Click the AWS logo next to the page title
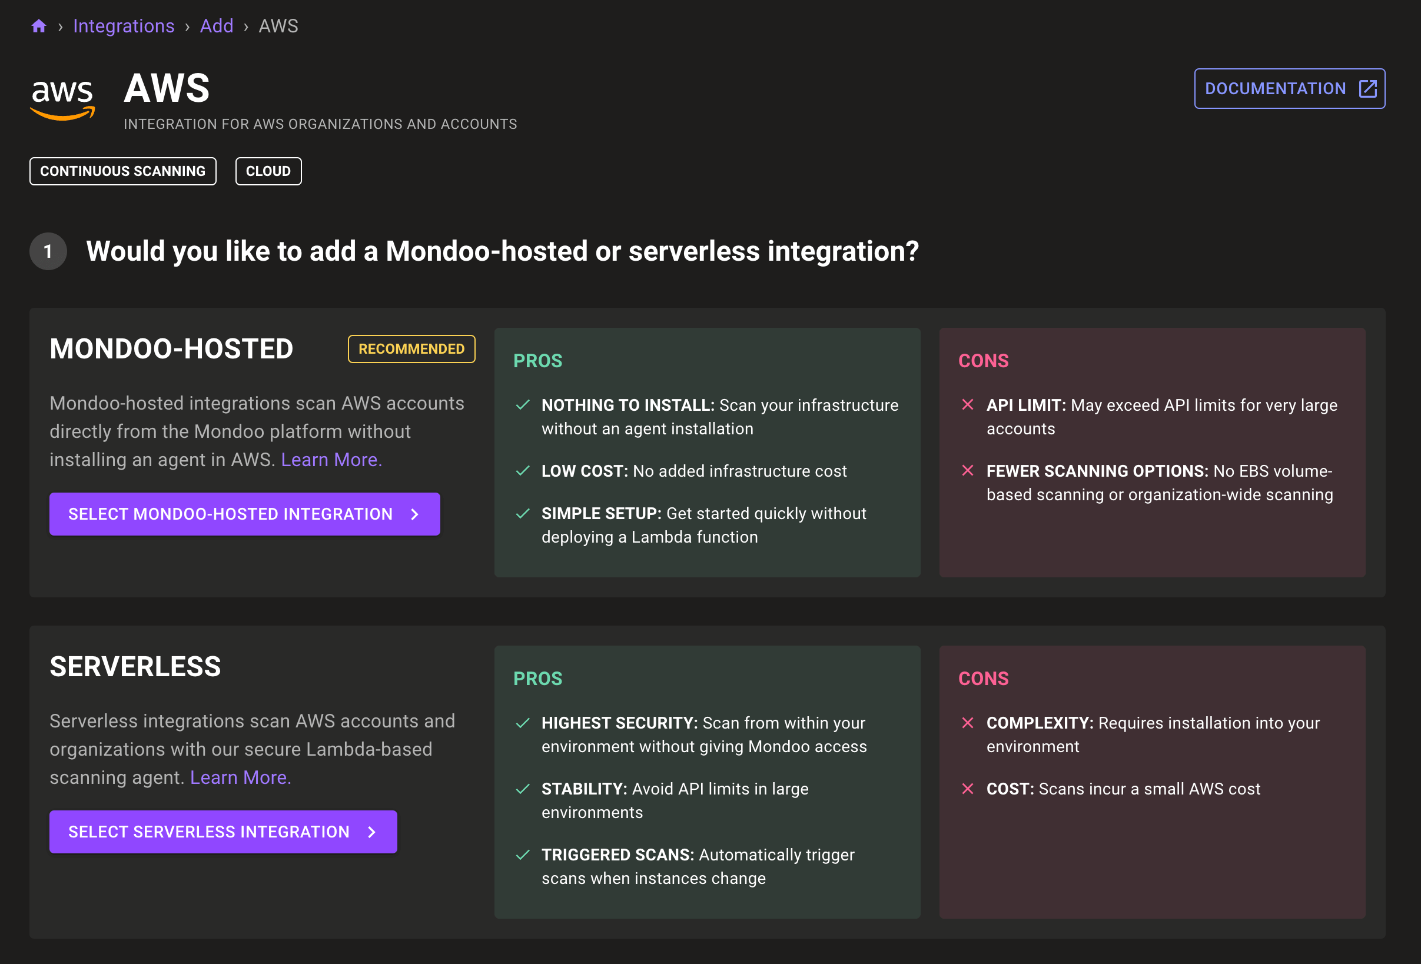 point(63,98)
